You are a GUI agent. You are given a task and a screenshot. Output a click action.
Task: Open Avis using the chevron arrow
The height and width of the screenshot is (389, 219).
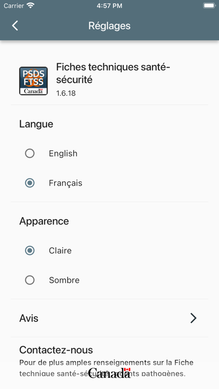click(x=193, y=318)
